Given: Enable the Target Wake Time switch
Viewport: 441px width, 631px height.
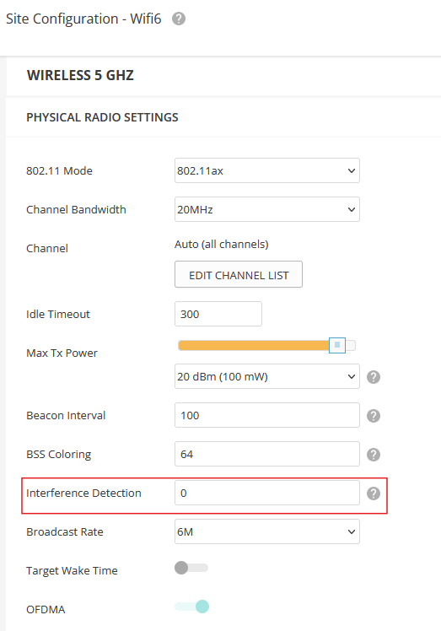Looking at the screenshot, I should pyautogui.click(x=191, y=568).
